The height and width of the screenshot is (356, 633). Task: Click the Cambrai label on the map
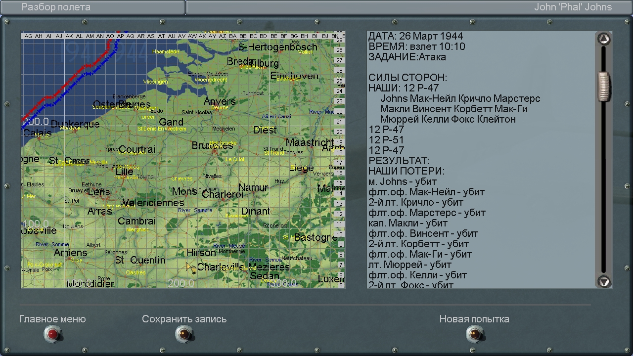coord(137,221)
